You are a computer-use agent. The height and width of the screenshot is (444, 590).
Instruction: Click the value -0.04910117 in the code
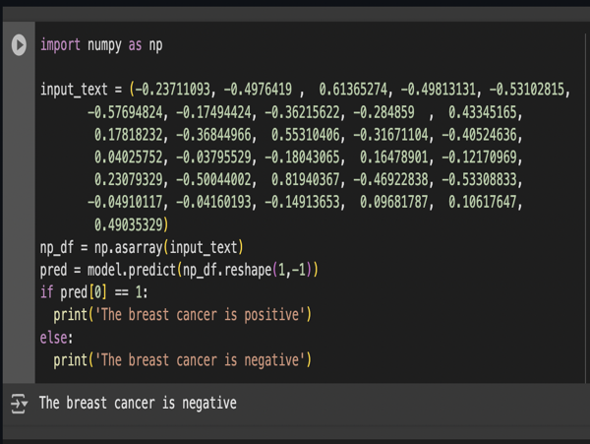tap(125, 202)
